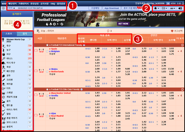This screenshot has height=132, width=185.
Task: Open the .00 odds format dropdown
Action: point(172,8)
